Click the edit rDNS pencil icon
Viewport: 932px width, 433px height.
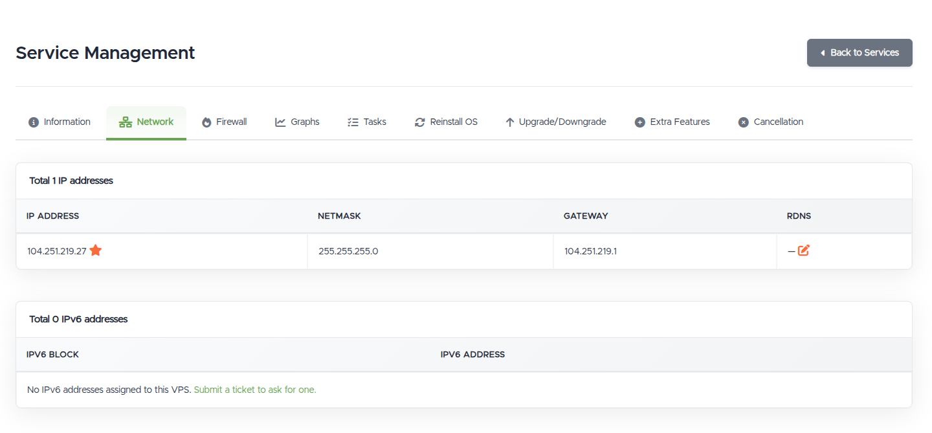804,250
